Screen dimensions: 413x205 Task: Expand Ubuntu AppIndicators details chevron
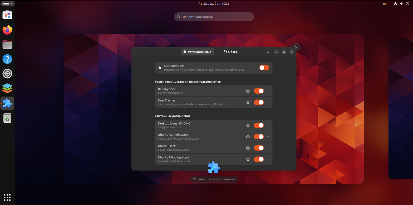click(x=268, y=137)
